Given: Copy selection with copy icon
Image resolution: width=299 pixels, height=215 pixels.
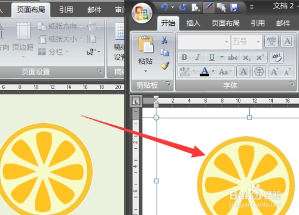Looking at the screenshot, I should click(164, 53).
